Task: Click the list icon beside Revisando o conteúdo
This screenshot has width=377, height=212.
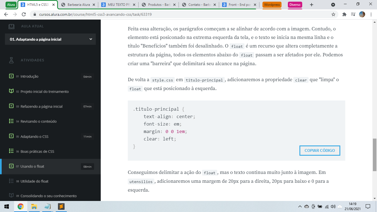Action: click(x=11, y=121)
